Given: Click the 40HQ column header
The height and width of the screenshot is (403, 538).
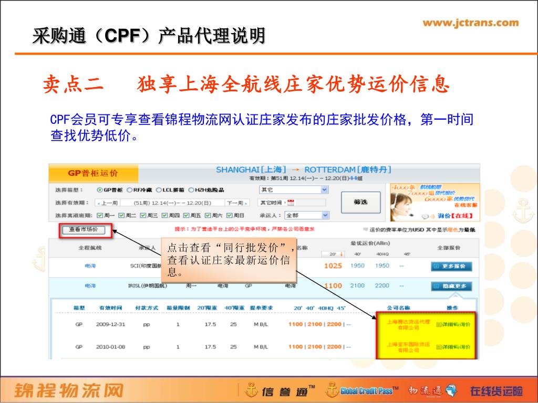Looking at the screenshot, I should [x=382, y=254].
